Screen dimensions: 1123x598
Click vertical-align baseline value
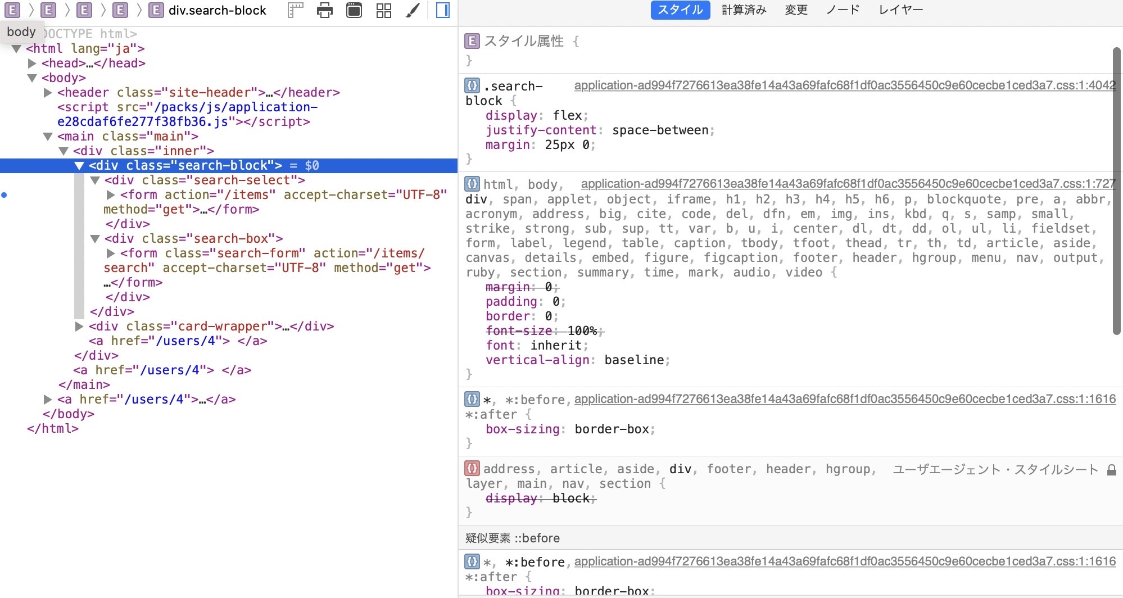[x=634, y=360]
